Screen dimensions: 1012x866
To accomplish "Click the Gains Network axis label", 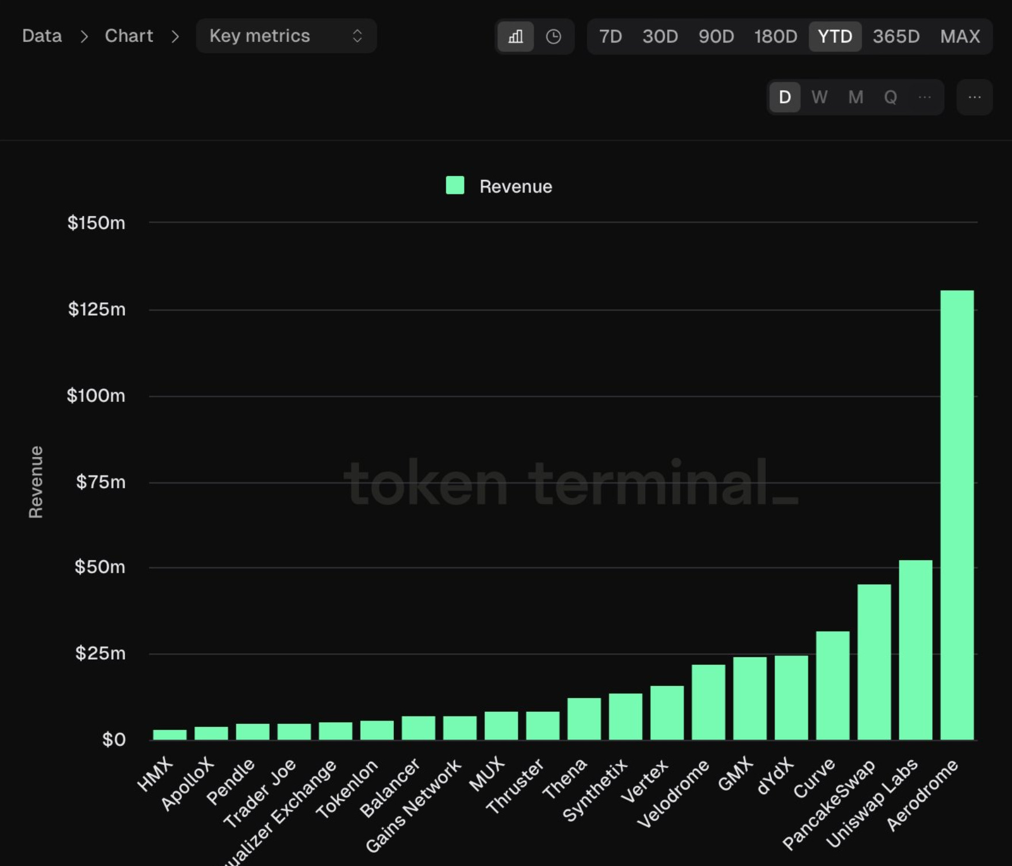I will coord(413,806).
